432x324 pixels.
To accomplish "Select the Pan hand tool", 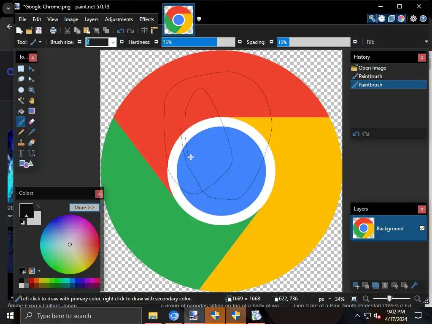I will (31, 100).
